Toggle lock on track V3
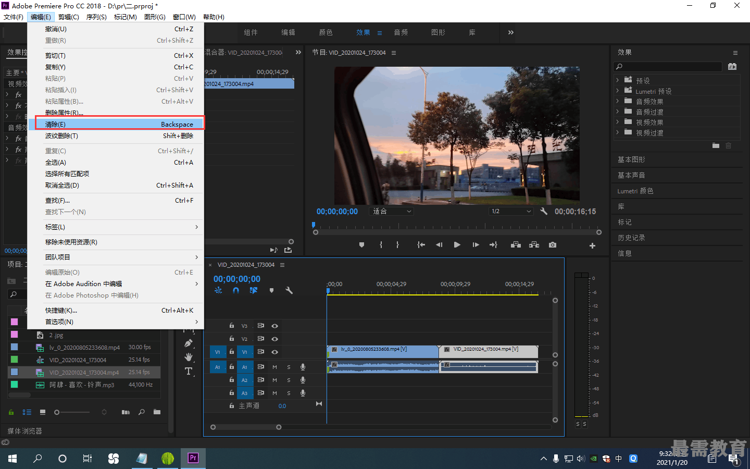 click(232, 326)
